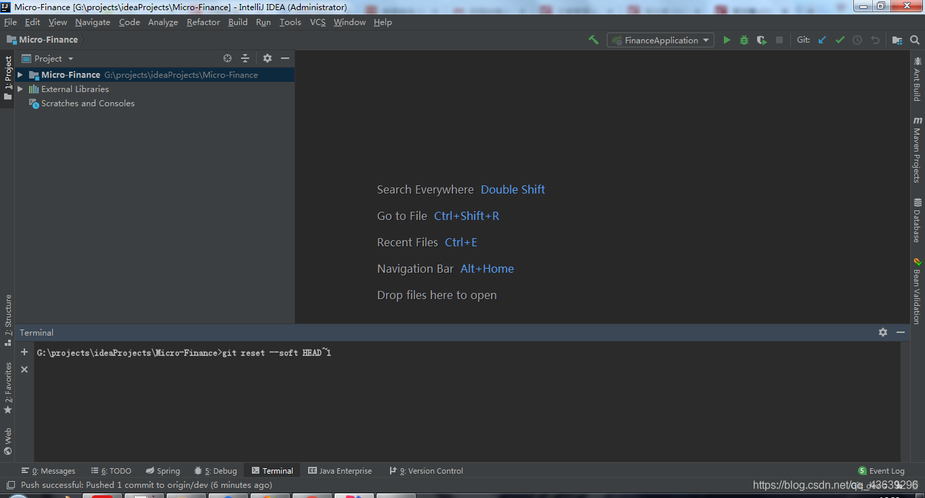925x498 pixels.
Task: Hide the Terminal panel with minus icon
Action: pyautogui.click(x=901, y=332)
